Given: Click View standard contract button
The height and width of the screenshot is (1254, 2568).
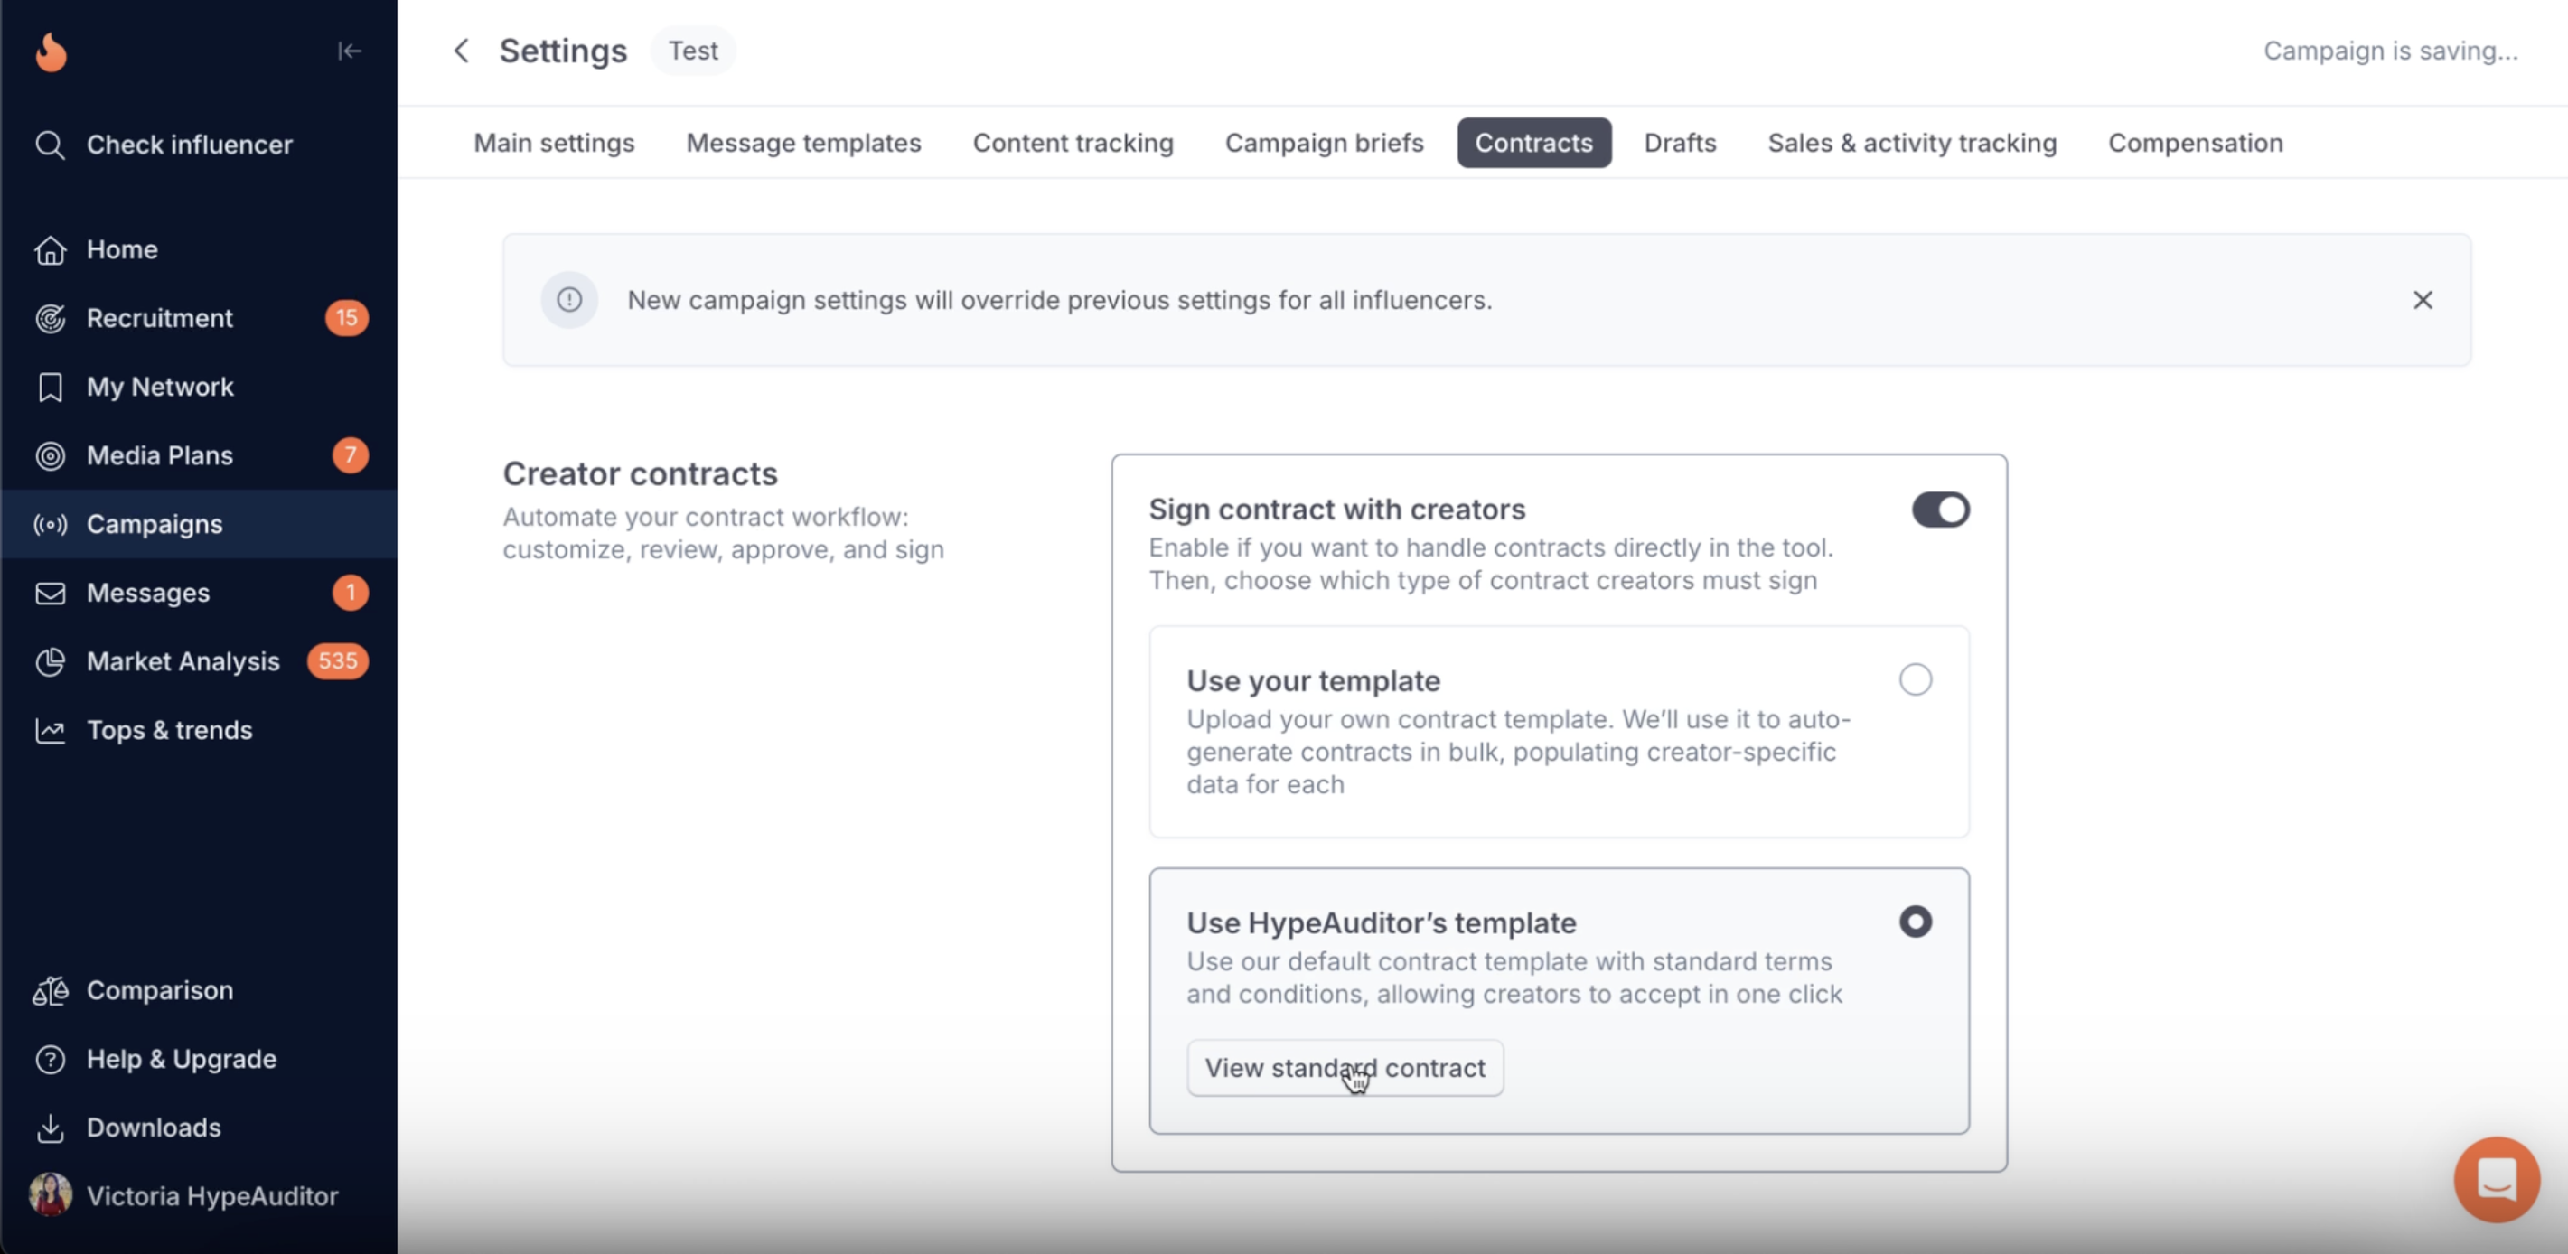Looking at the screenshot, I should point(1344,1069).
